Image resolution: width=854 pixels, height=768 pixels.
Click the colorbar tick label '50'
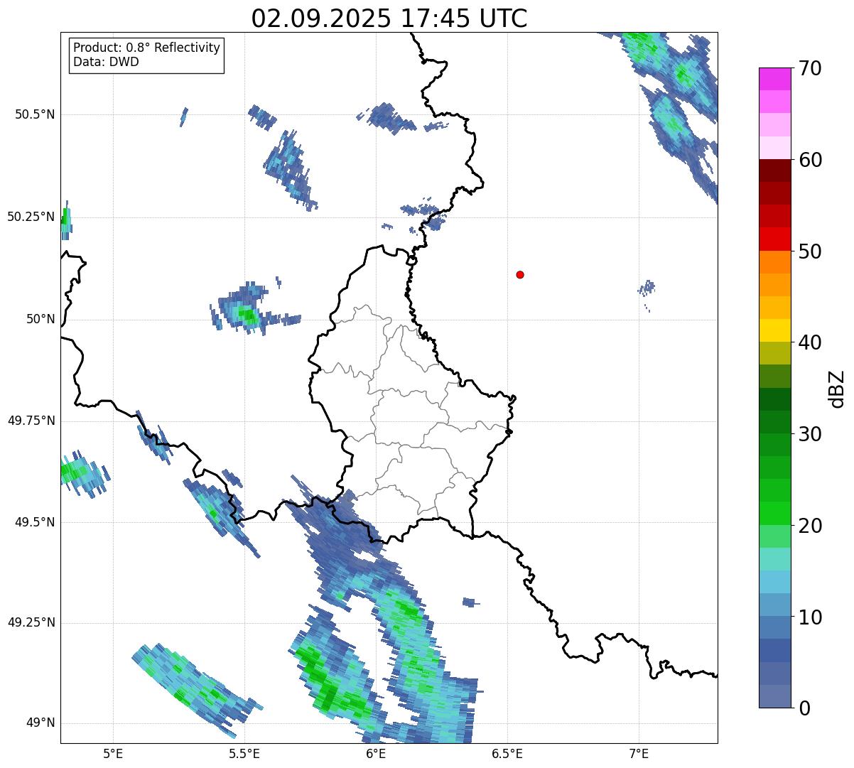click(810, 252)
